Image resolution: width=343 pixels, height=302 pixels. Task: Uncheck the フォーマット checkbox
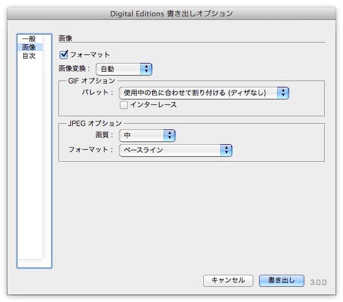pyautogui.click(x=64, y=54)
